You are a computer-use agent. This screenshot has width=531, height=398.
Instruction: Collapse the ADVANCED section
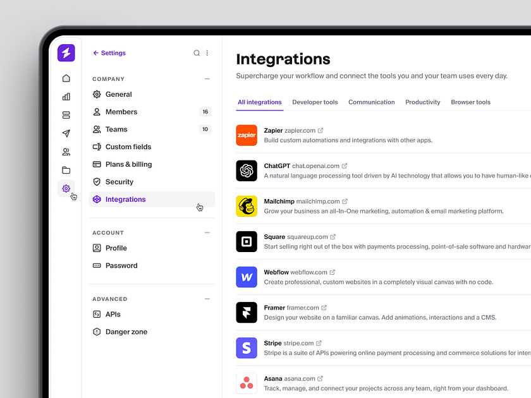207,299
